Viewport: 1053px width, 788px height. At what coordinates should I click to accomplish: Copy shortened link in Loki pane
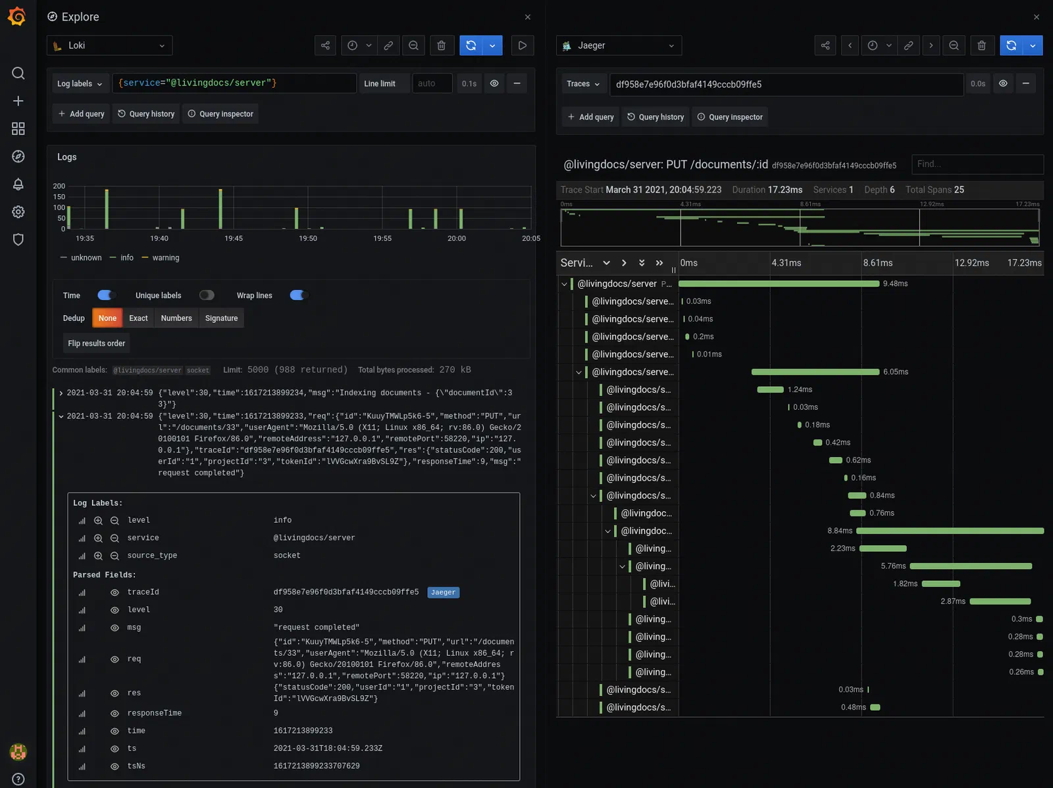click(388, 45)
